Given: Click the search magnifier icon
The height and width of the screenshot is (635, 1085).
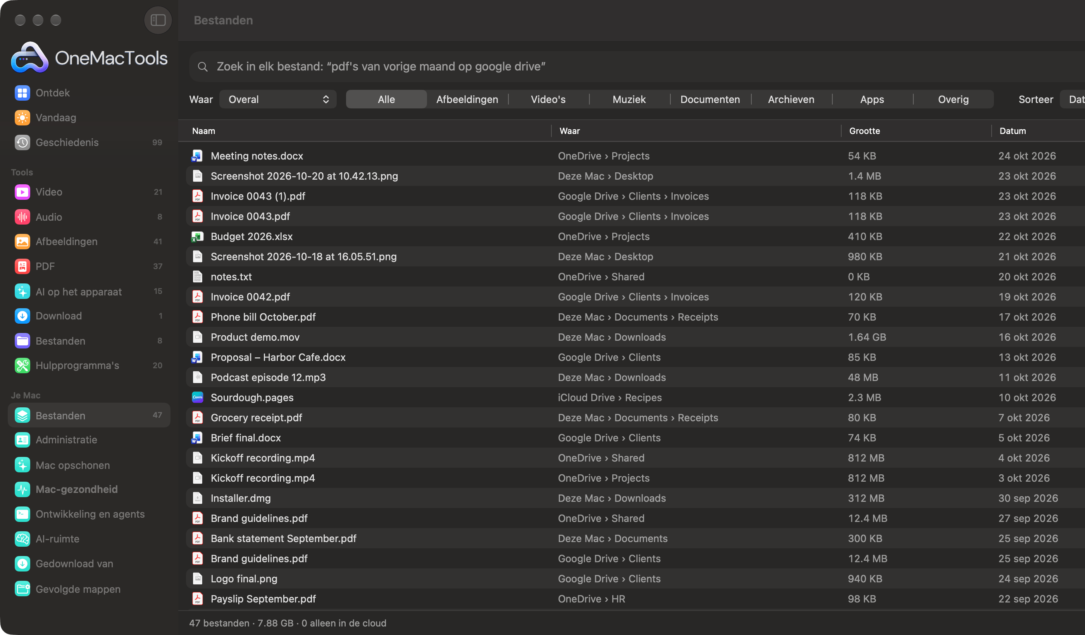Looking at the screenshot, I should (x=203, y=67).
